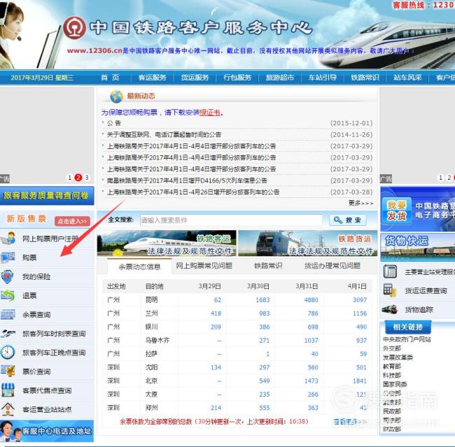Screen dimensions: 455x447
Task: Open 客运服务 navigation item
Action: click(x=153, y=77)
